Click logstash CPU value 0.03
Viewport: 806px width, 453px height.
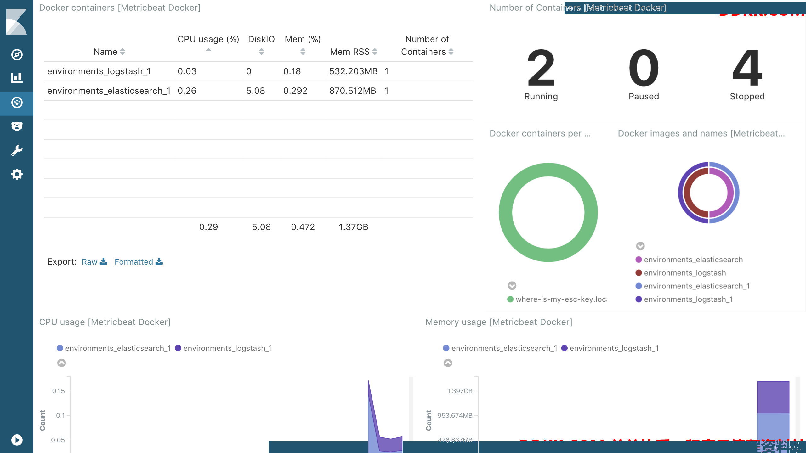click(x=187, y=71)
